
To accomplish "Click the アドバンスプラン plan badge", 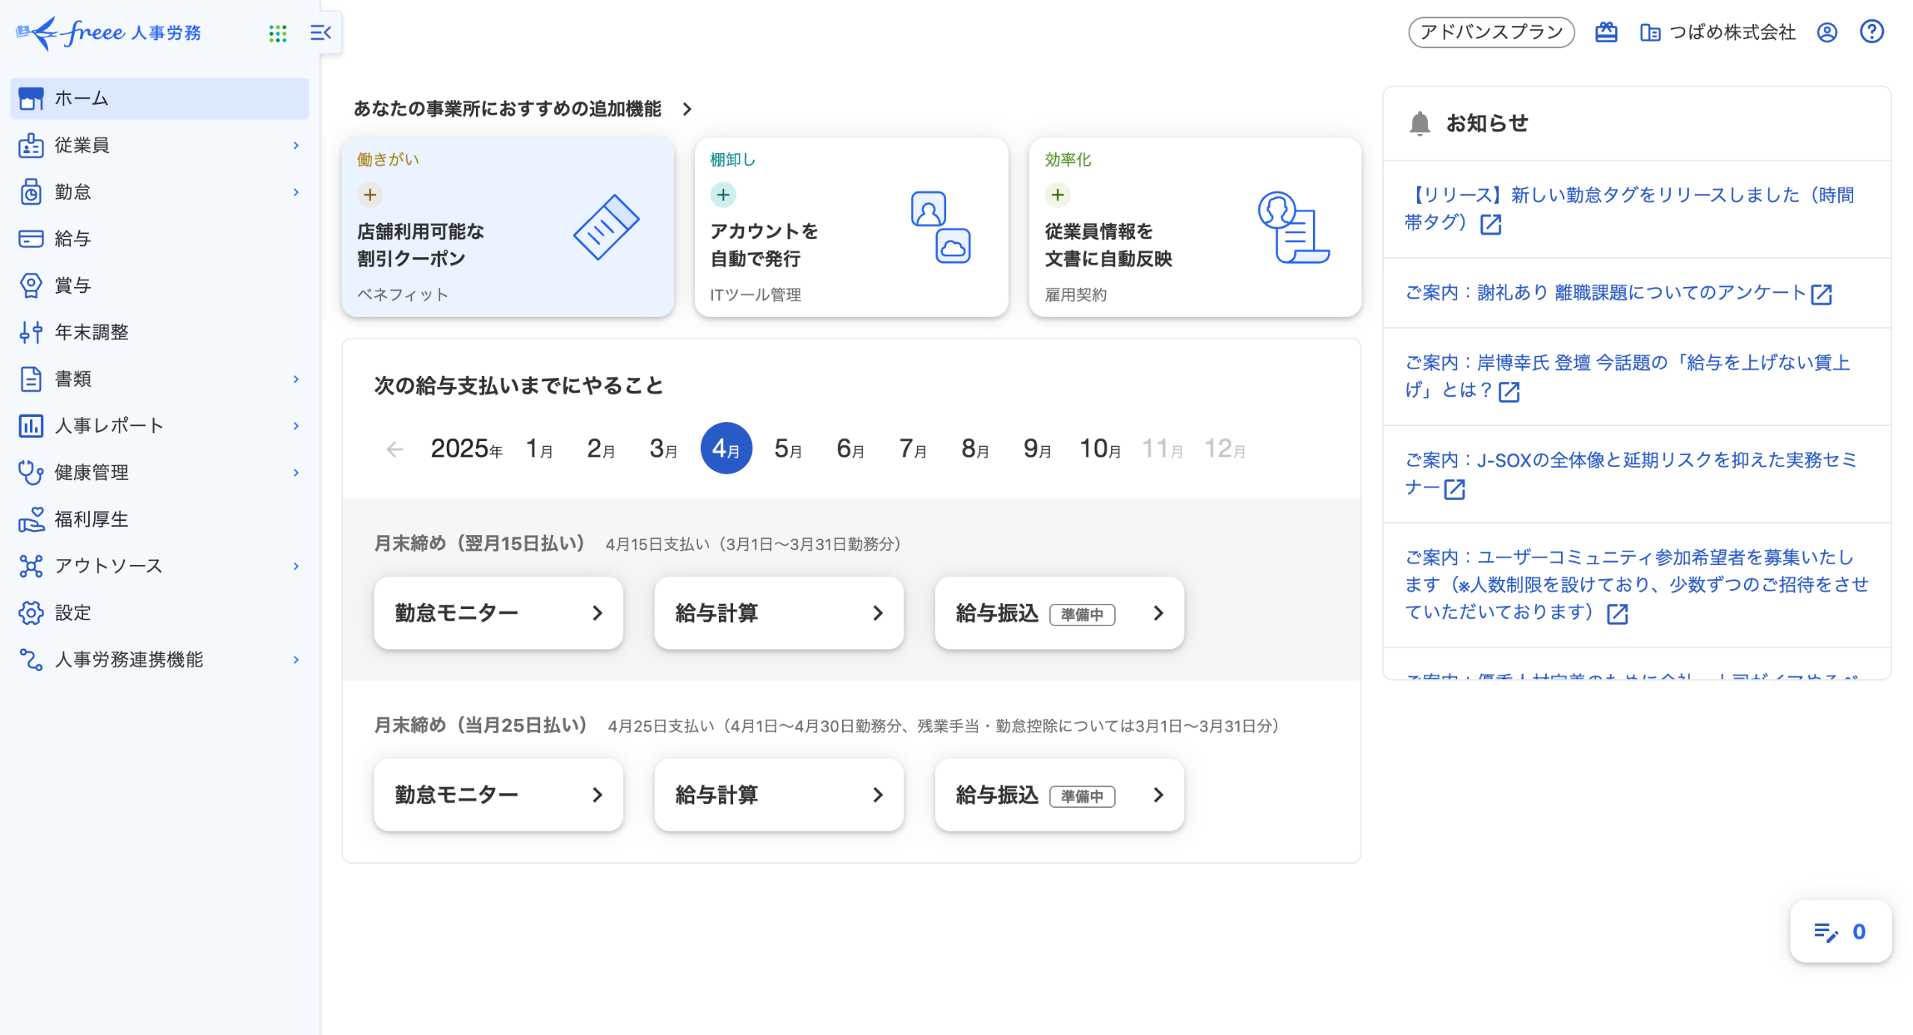I will [1491, 32].
